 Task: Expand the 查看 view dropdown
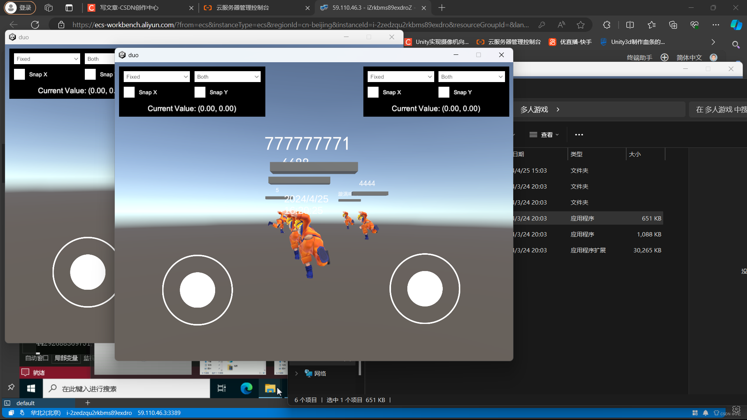544,135
